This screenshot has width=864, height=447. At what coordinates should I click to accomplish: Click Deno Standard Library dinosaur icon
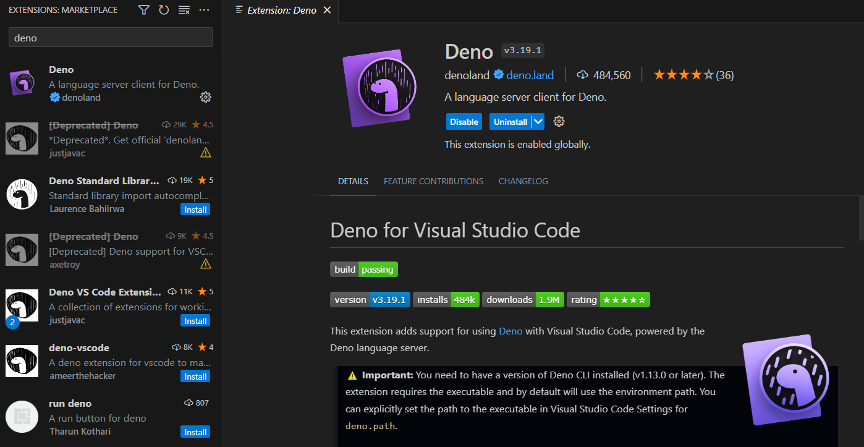[22, 194]
